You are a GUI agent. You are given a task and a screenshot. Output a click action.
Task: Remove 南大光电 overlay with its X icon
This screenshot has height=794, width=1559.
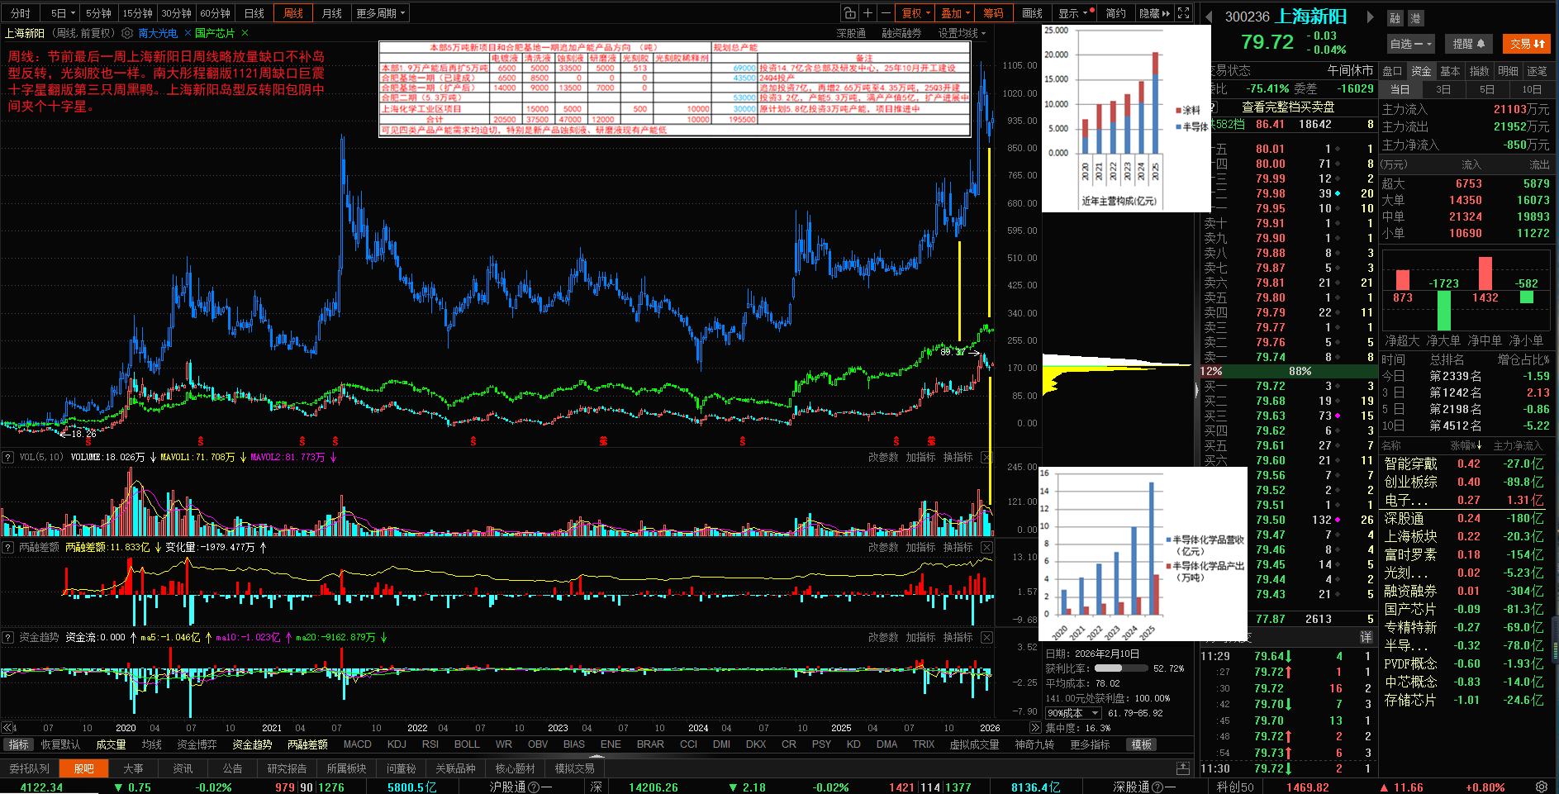click(x=188, y=33)
